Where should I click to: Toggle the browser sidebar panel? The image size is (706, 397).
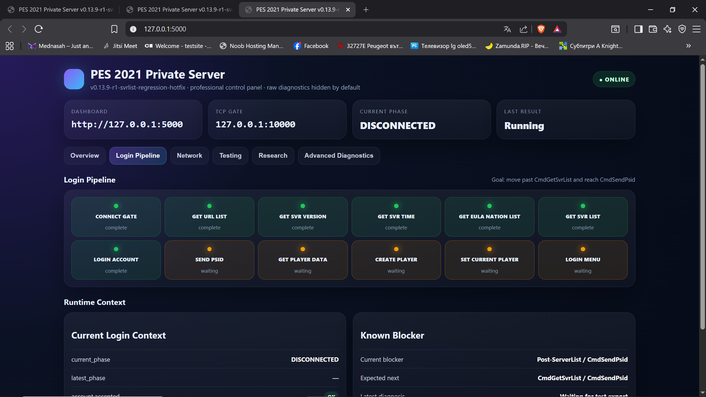638,29
